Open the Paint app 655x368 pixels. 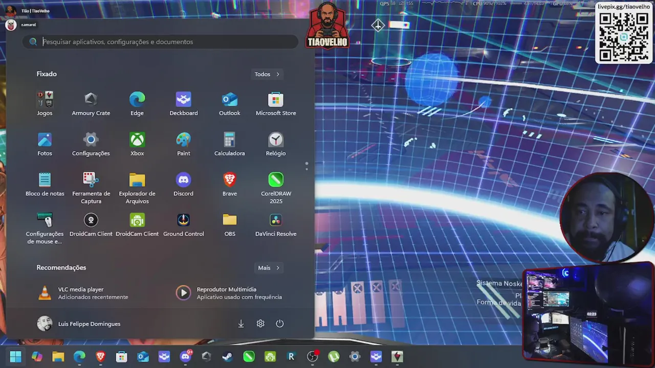coord(183,144)
